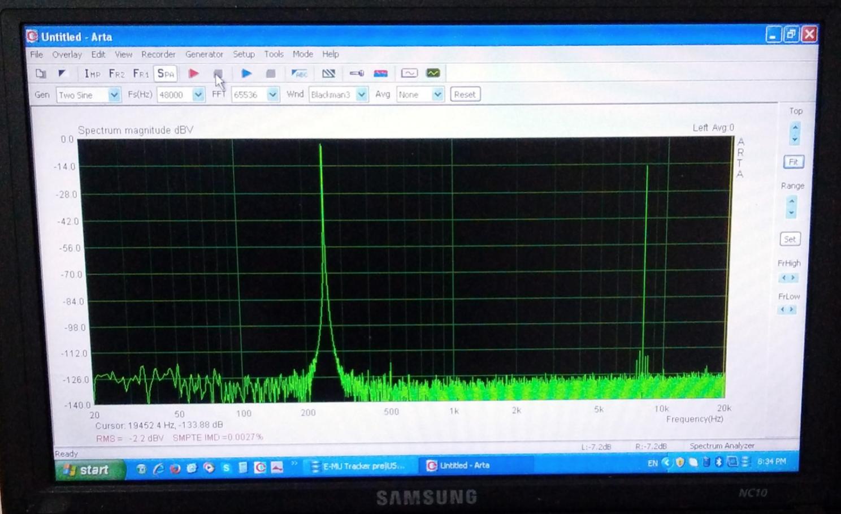
Task: Click the blue-red level display icon
Action: 381,74
